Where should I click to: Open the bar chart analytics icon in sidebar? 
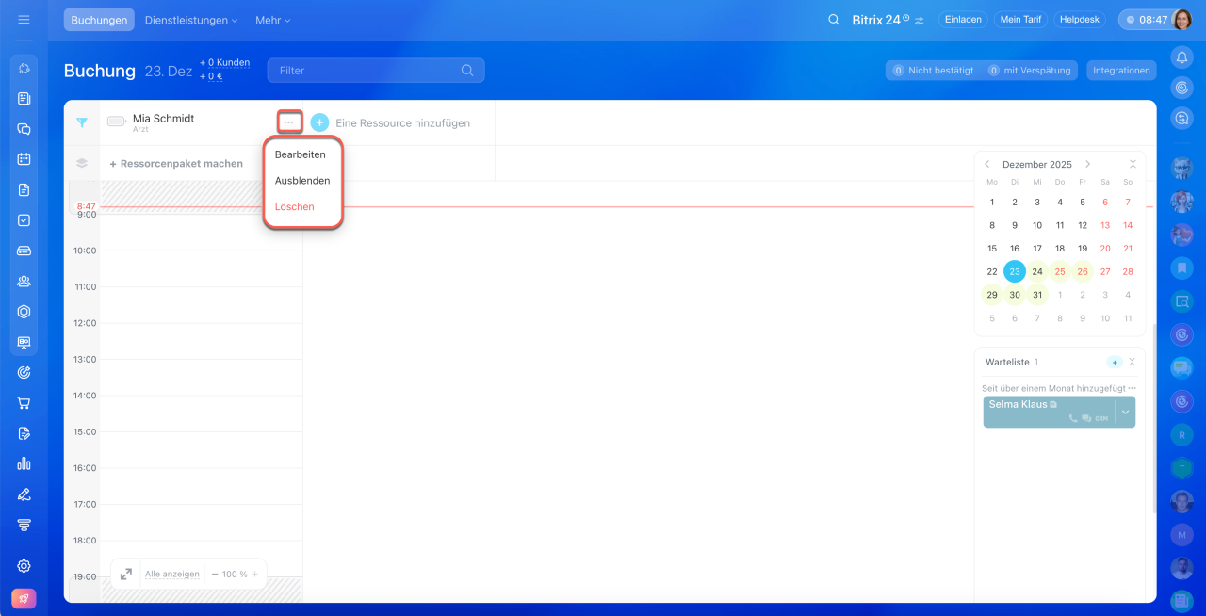[x=24, y=463]
